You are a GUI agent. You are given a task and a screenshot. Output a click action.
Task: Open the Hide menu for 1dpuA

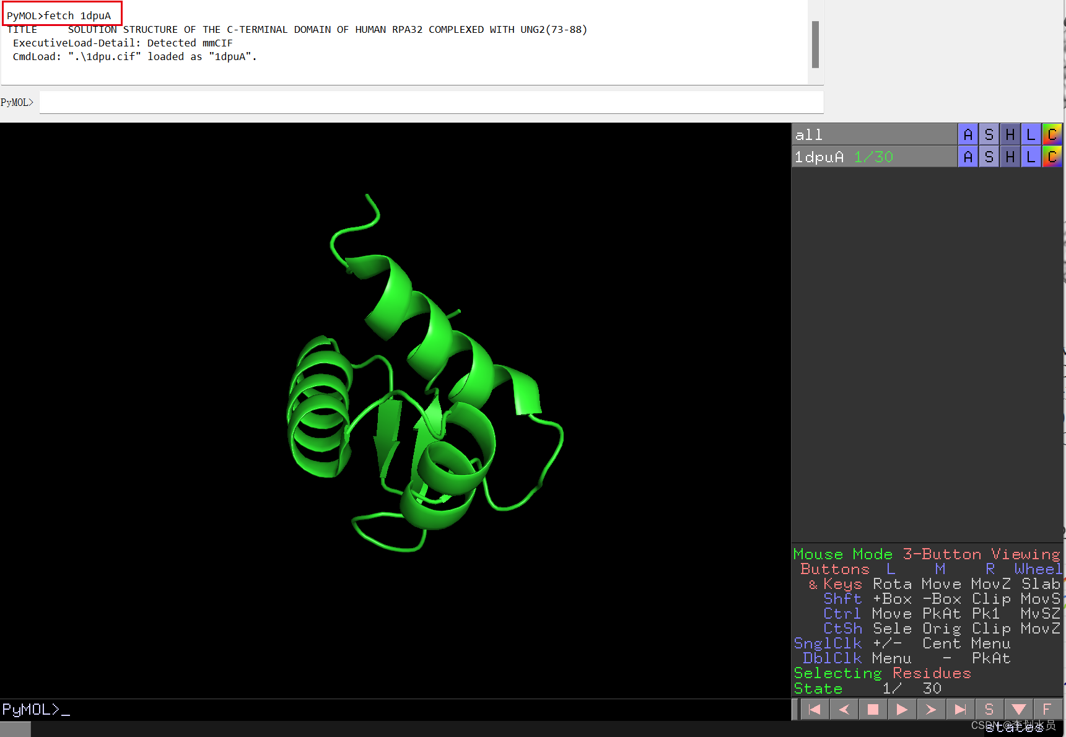1010,157
